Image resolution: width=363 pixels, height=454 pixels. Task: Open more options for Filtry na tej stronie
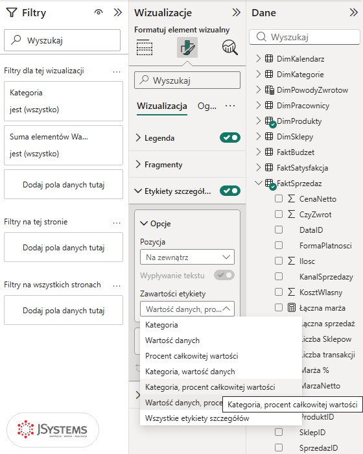[117, 222]
